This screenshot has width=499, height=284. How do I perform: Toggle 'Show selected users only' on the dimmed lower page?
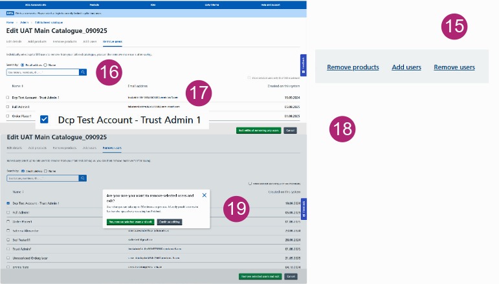250,184
